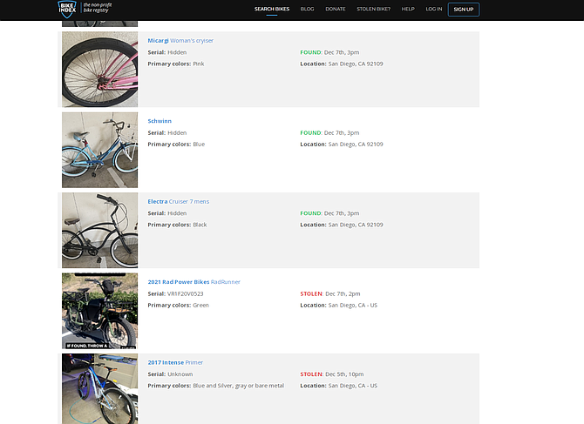
Task: Open the Help page
Action: (x=408, y=9)
